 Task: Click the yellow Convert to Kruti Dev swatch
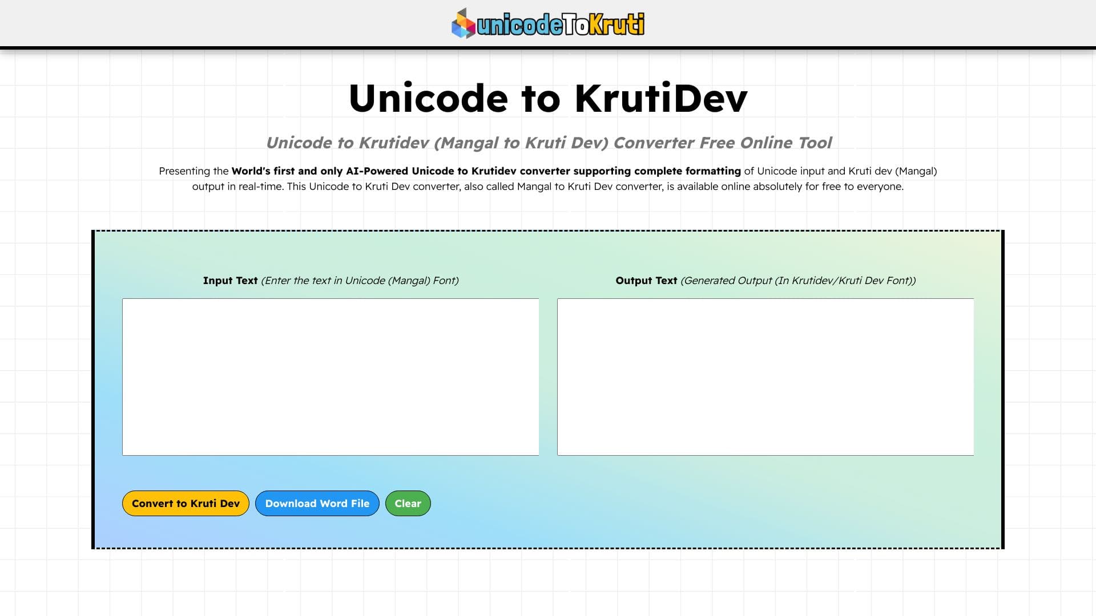click(x=185, y=503)
